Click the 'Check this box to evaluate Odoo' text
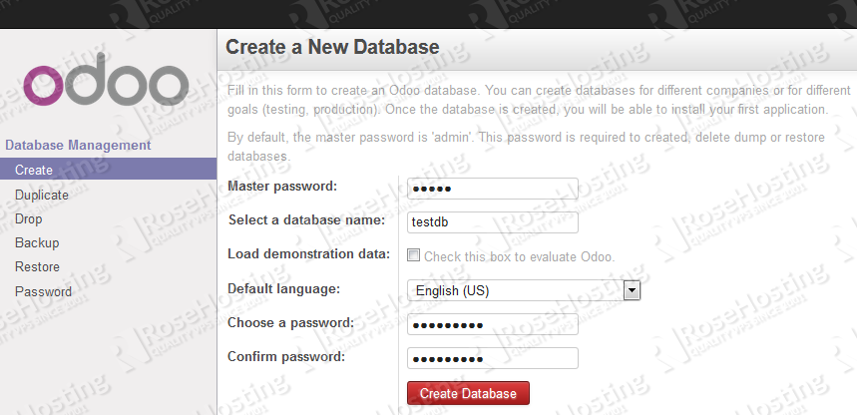The image size is (857, 415). [x=520, y=256]
